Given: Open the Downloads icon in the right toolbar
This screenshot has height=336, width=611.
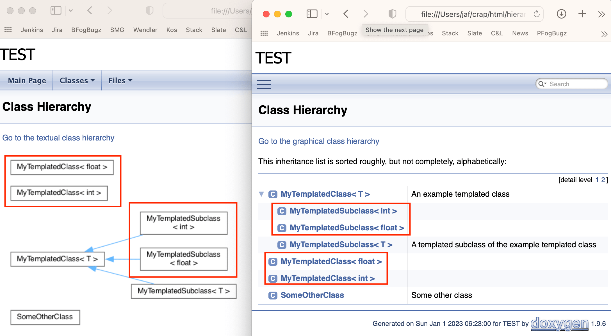Looking at the screenshot, I should [562, 14].
